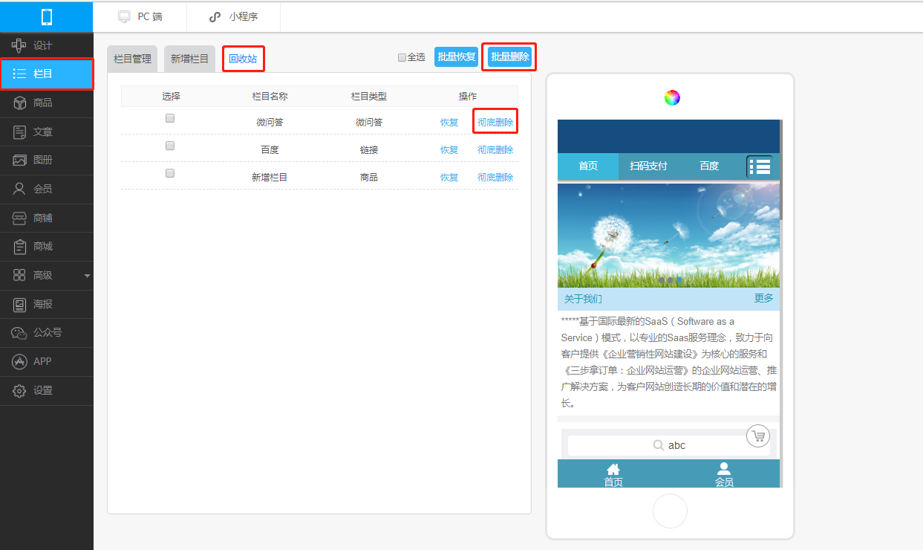Switch to the 新增栏目 tab

point(190,59)
